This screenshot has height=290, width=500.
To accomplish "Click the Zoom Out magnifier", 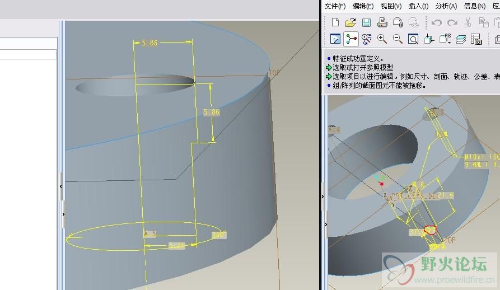I will click(398, 39).
